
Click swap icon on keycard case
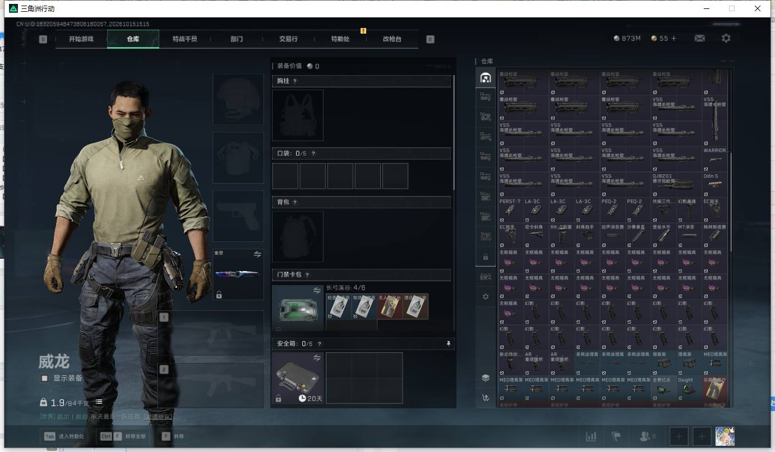pyautogui.click(x=317, y=291)
